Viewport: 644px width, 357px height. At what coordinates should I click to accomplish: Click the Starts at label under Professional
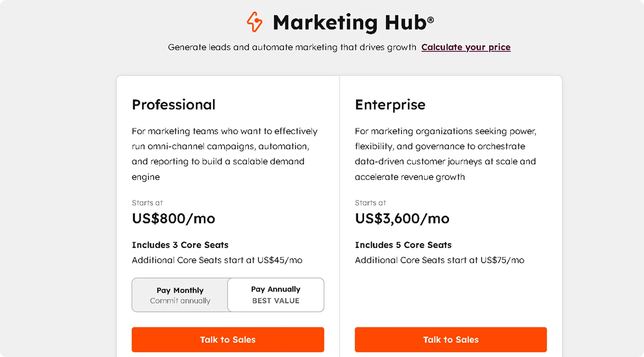(147, 203)
